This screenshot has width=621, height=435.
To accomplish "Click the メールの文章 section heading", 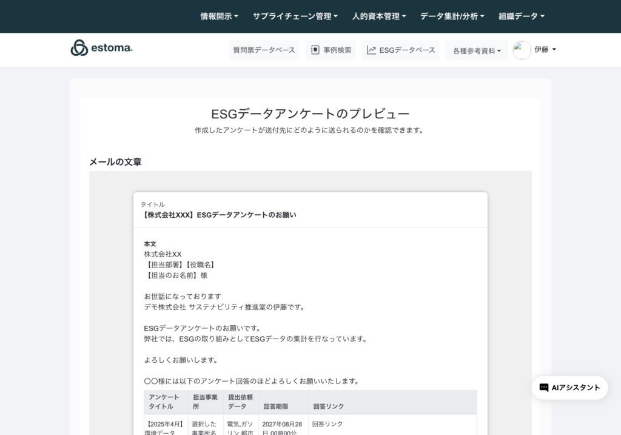I will [x=115, y=161].
